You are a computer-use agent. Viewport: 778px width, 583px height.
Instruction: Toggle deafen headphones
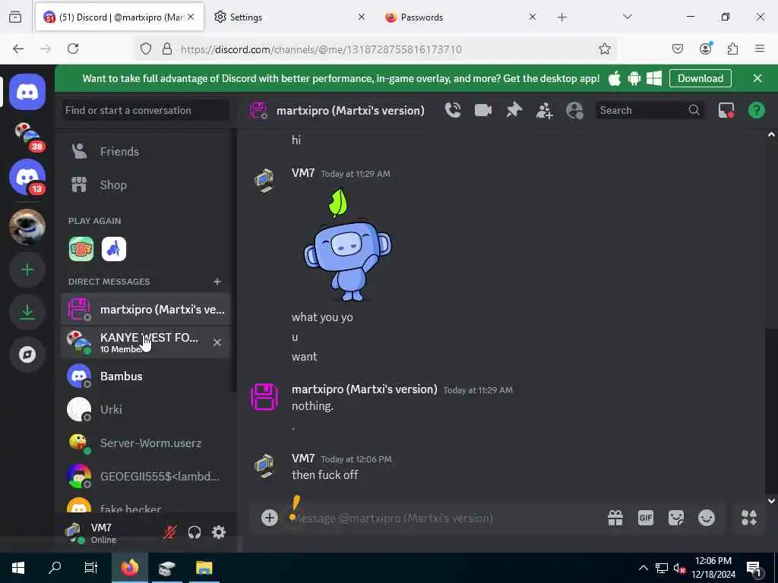pyautogui.click(x=194, y=532)
